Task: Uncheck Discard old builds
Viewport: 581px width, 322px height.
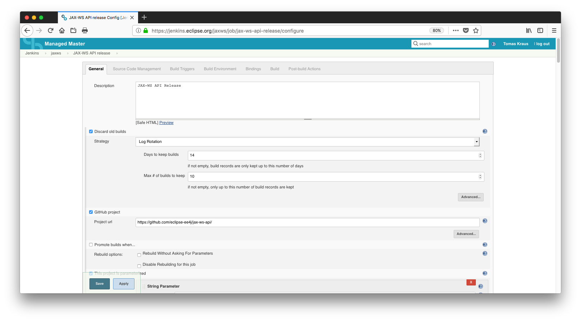Action: (91, 131)
